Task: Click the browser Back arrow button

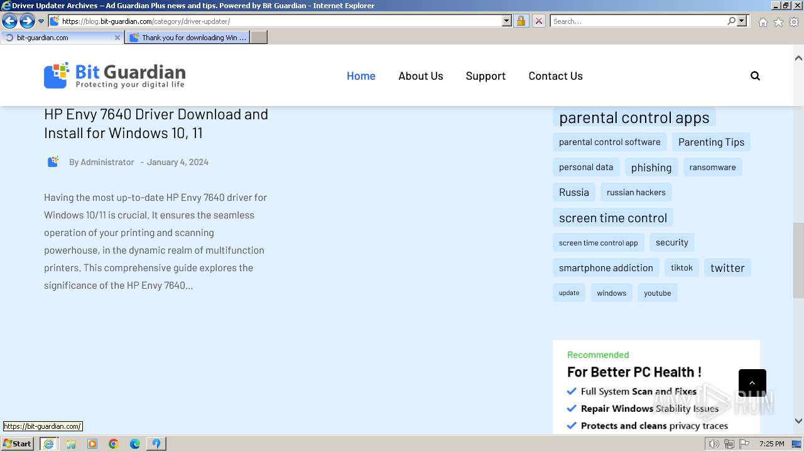Action: (x=9, y=21)
